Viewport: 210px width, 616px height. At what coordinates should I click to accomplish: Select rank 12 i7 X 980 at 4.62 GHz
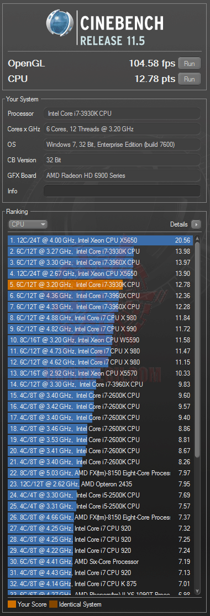click(x=100, y=362)
